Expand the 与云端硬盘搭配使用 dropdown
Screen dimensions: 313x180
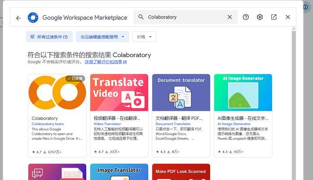tap(102, 37)
